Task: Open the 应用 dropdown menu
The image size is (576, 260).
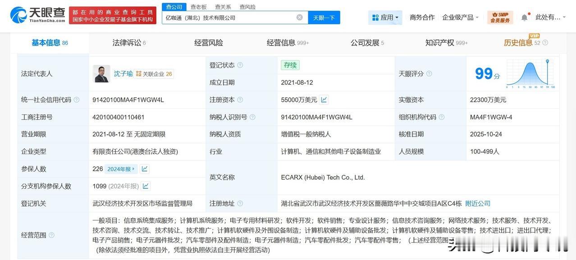Action: (x=385, y=18)
